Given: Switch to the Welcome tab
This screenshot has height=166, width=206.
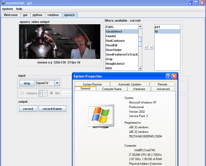Looking at the screenshot, I should pos(11,15).
